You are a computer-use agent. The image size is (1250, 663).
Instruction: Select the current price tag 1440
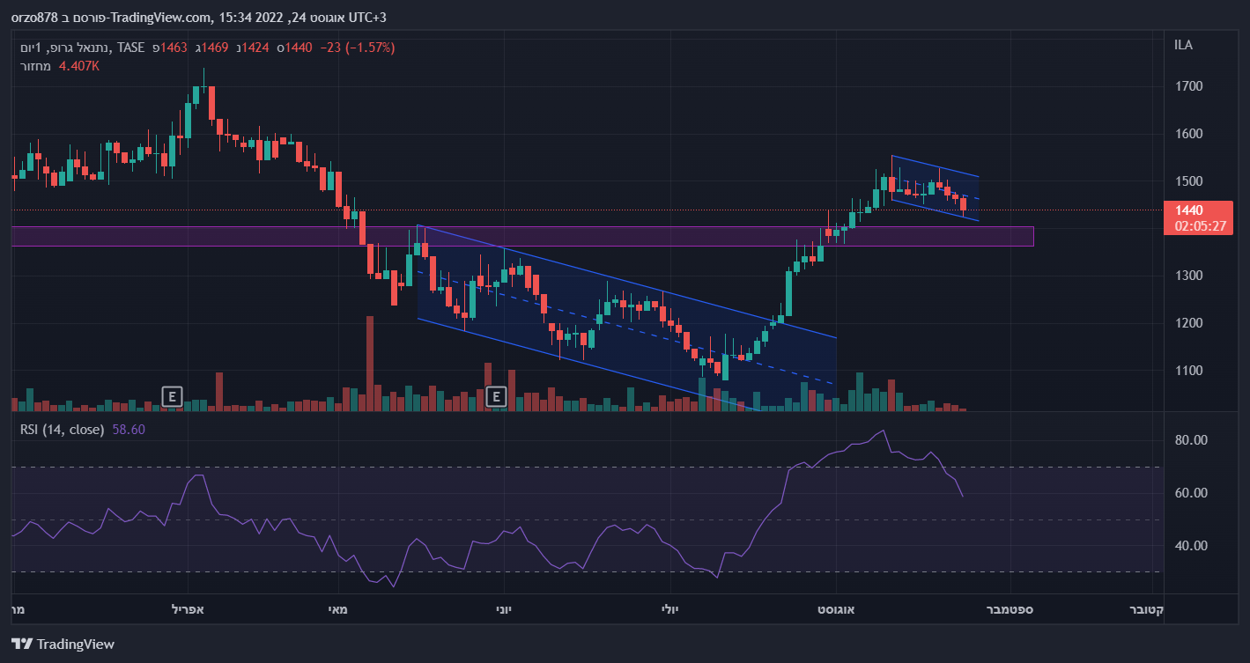[1189, 210]
